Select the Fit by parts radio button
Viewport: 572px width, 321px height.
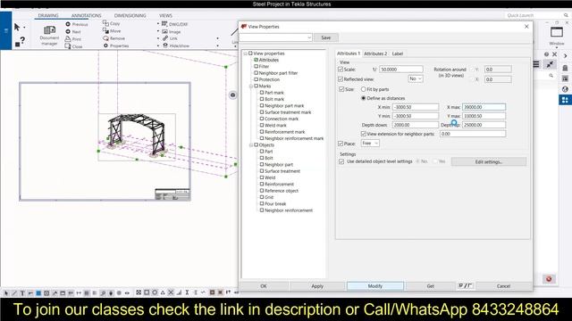pyautogui.click(x=364, y=89)
